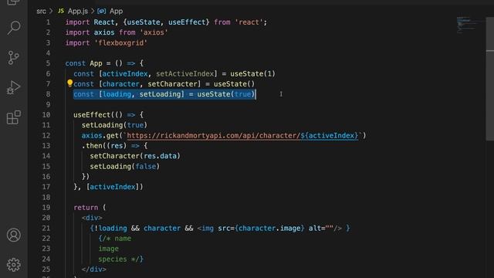Open the Source Control view
The image size is (494, 278).
[x=14, y=58]
